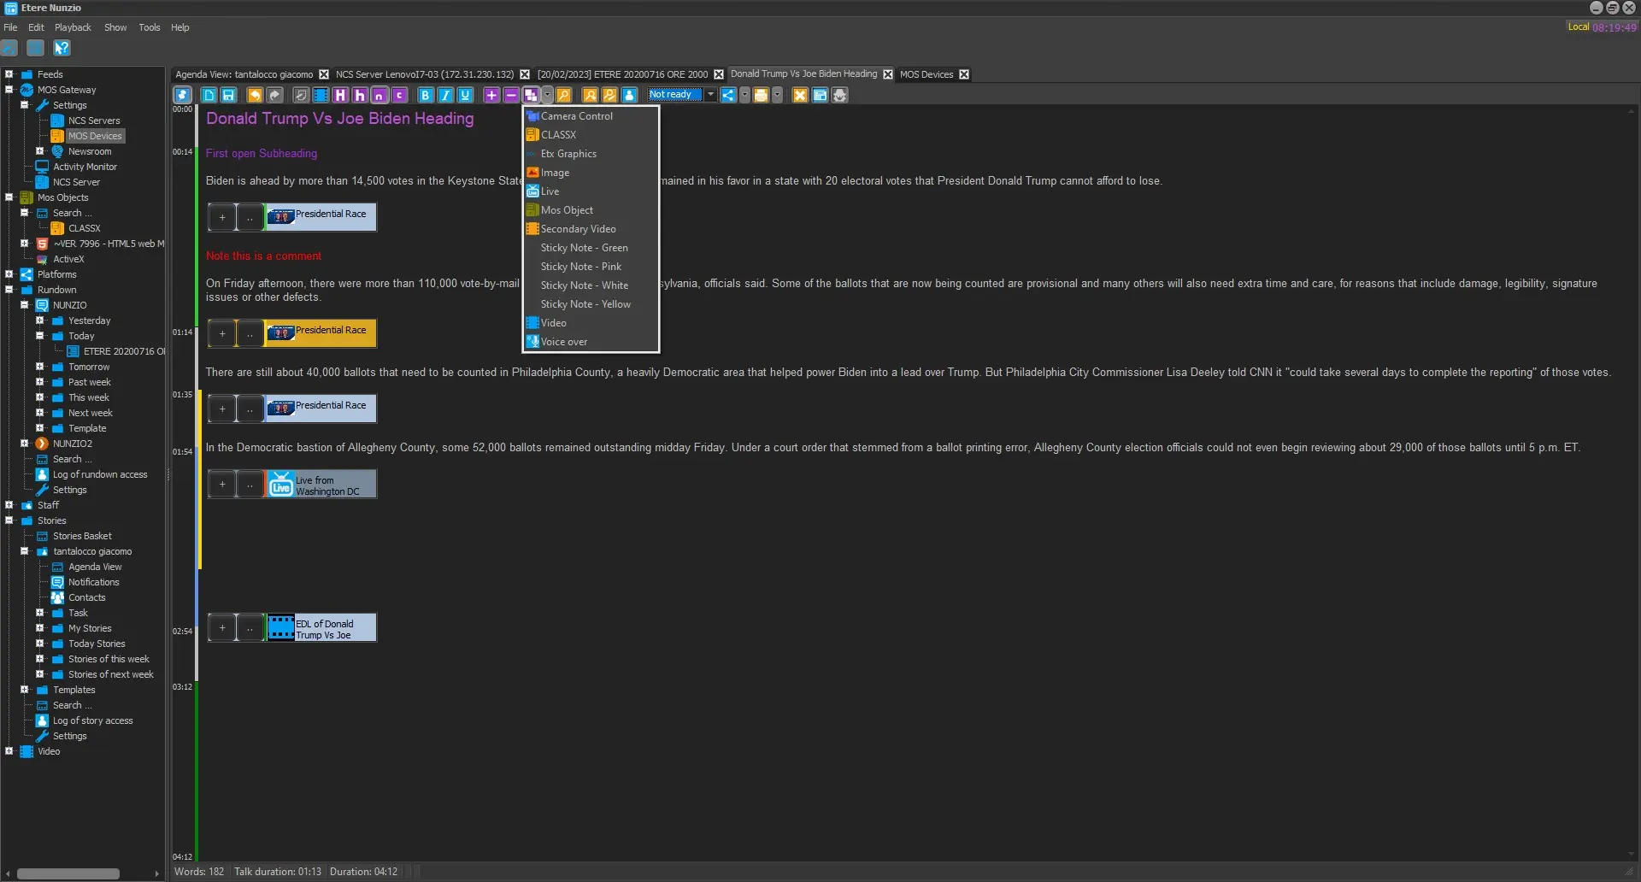This screenshot has width=1641, height=882.
Task: Click the Undo arrow icon
Action: pyautogui.click(x=255, y=95)
